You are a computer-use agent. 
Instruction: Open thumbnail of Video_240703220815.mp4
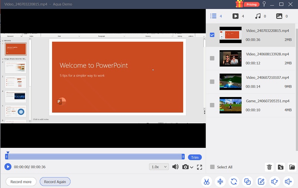231,35
